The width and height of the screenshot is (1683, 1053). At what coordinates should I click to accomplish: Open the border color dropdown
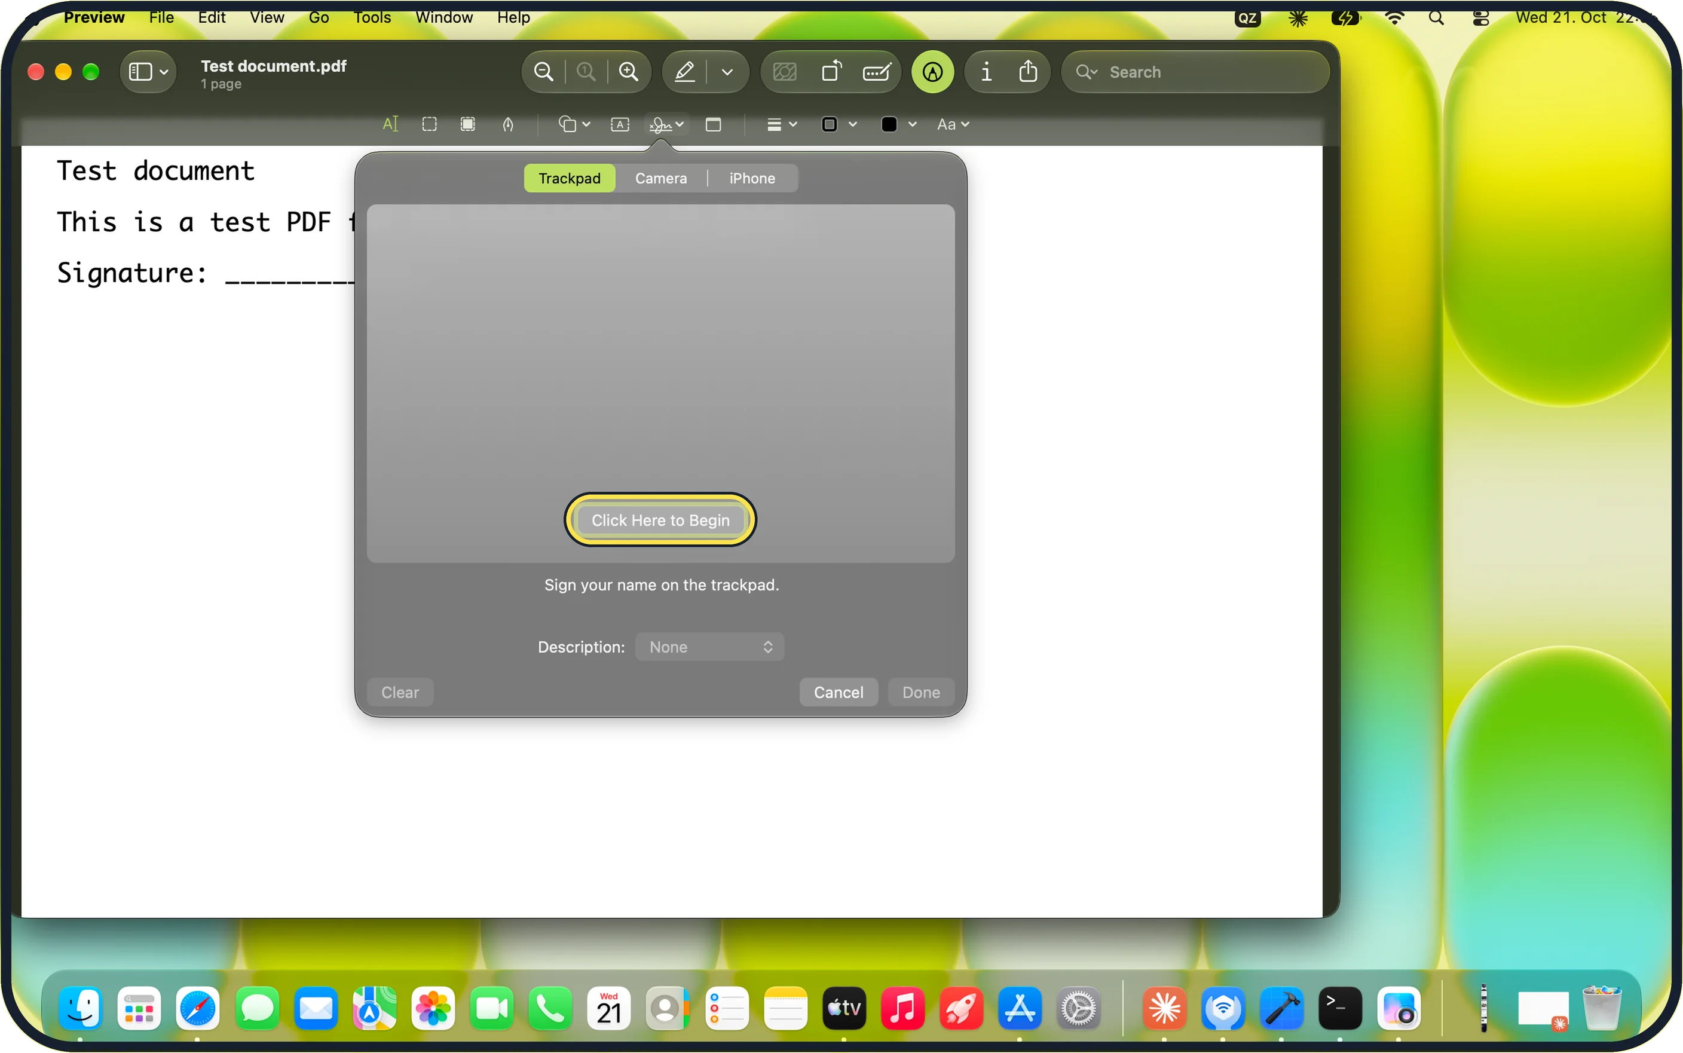pos(839,125)
